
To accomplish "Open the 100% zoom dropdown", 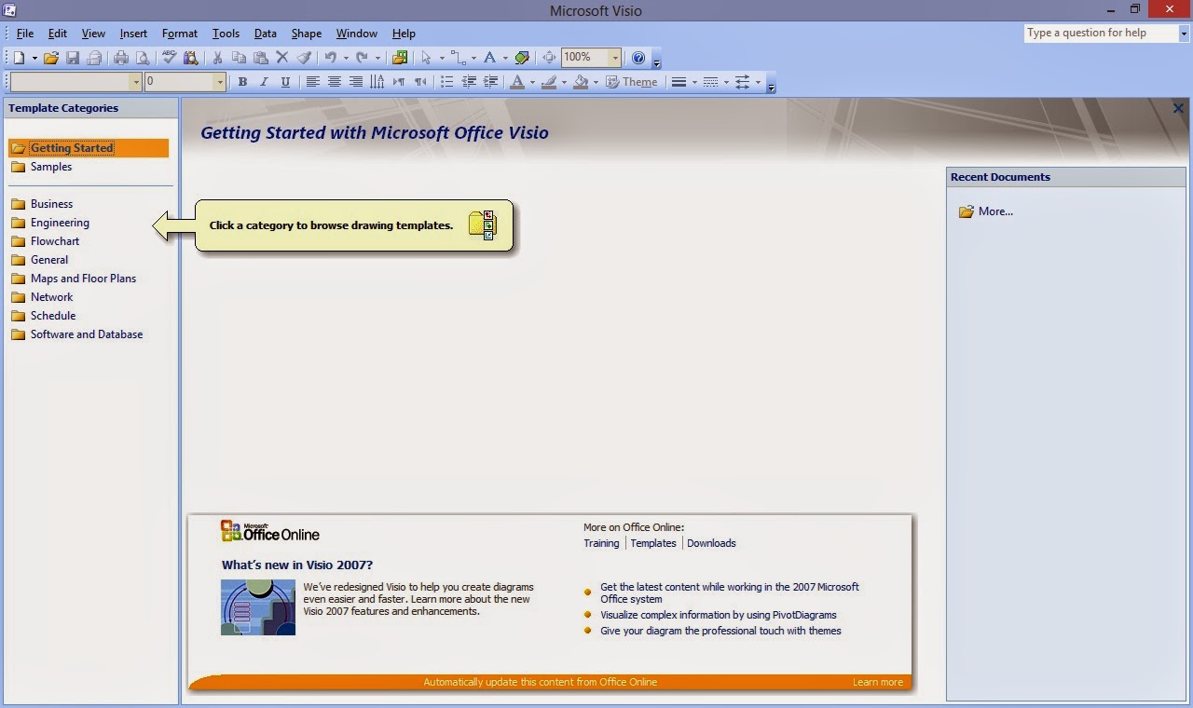I will [615, 58].
